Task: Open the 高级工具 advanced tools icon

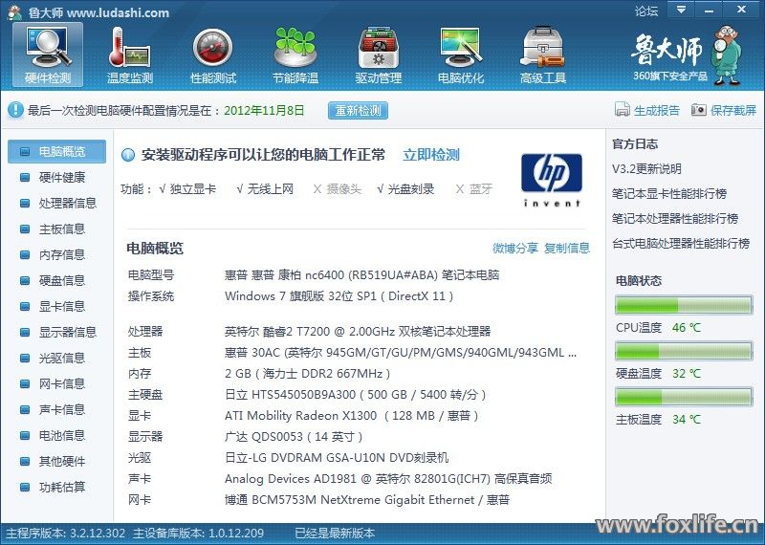Action: (543, 54)
